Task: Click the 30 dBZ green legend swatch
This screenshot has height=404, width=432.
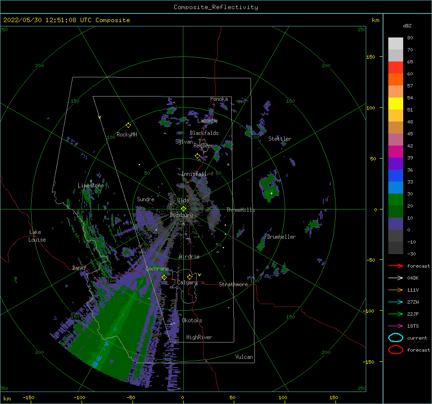Action: [x=396, y=200]
